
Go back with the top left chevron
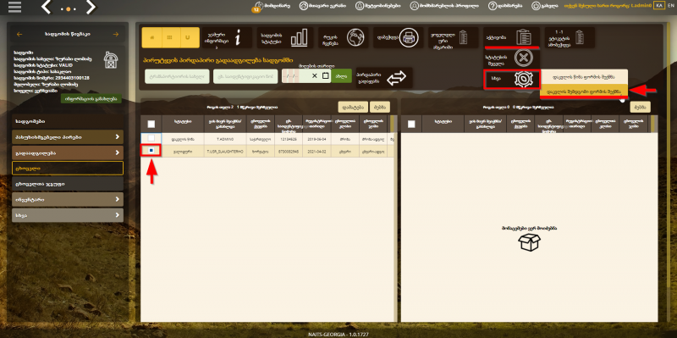click(x=47, y=7)
